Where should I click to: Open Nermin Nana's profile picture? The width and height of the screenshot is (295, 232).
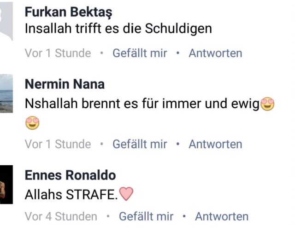[x=6, y=93]
